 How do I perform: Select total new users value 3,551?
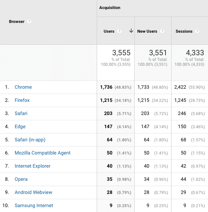(158, 53)
